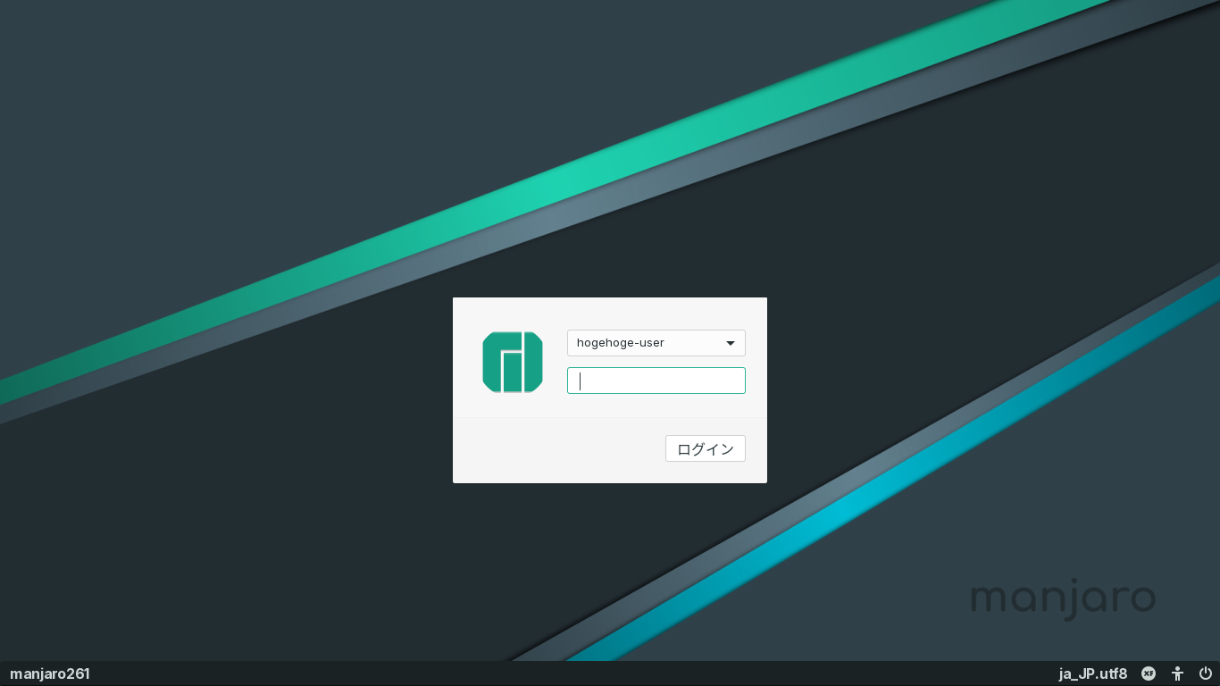1220x686 pixels.
Task: Place cursor in the empty password box
Action: 656,381
